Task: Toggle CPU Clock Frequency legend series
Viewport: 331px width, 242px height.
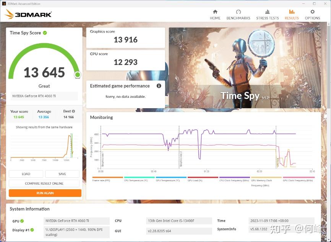Action: tap(234, 180)
